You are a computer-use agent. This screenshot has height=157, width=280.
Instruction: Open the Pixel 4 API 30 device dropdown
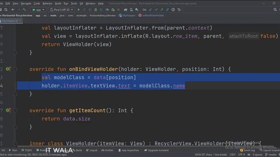coord(62,10)
